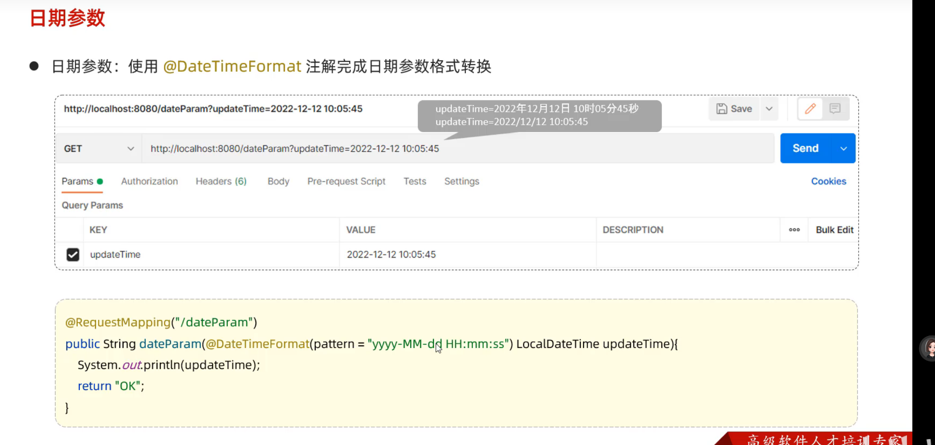Go to the Tests tab
935x445 pixels.
(414, 181)
